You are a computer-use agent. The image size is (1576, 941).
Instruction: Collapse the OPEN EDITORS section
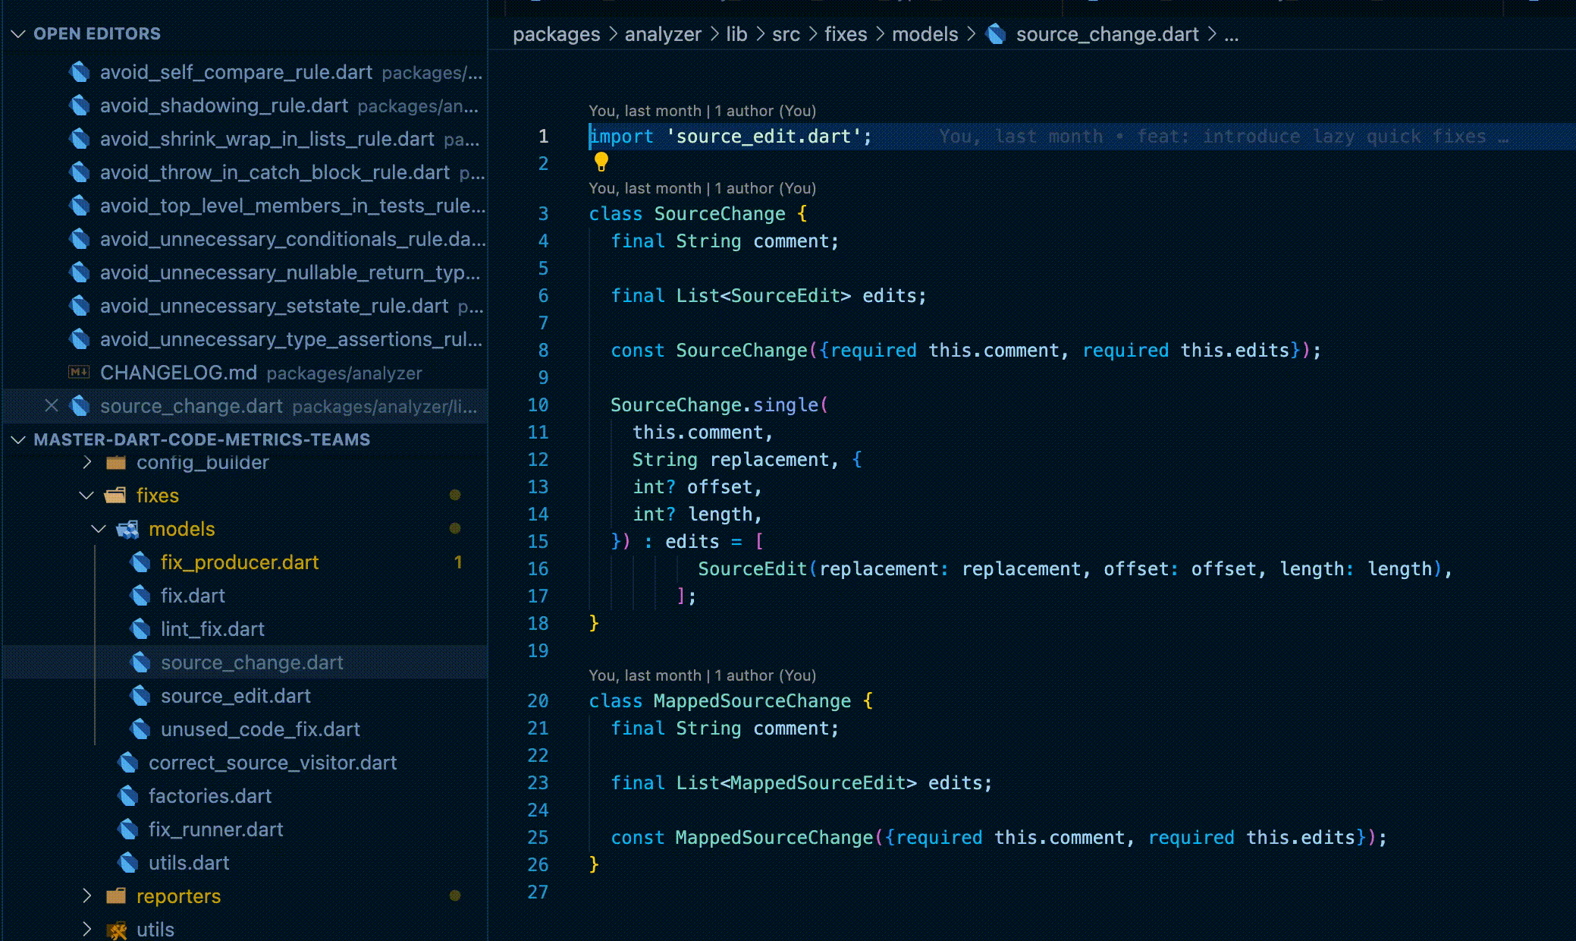coord(19,33)
